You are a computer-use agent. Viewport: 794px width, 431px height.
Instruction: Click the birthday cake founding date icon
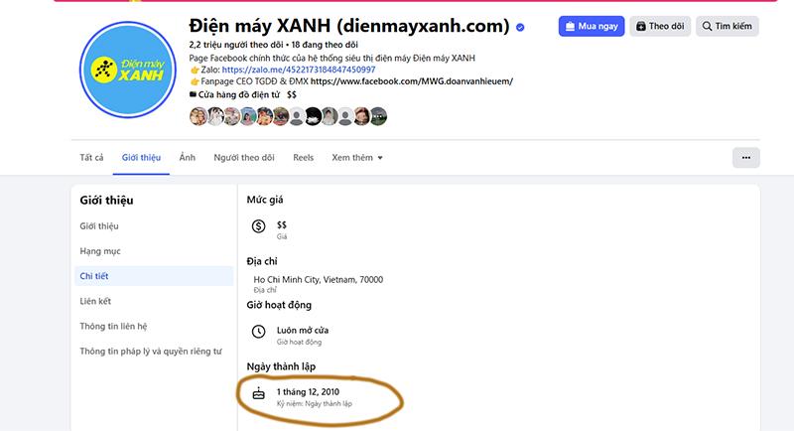[x=258, y=393]
